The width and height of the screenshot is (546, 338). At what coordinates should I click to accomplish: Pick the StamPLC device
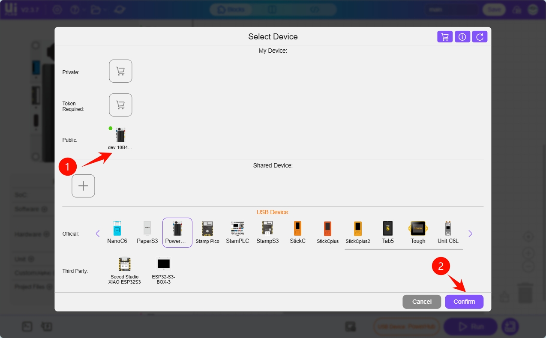coord(237,233)
